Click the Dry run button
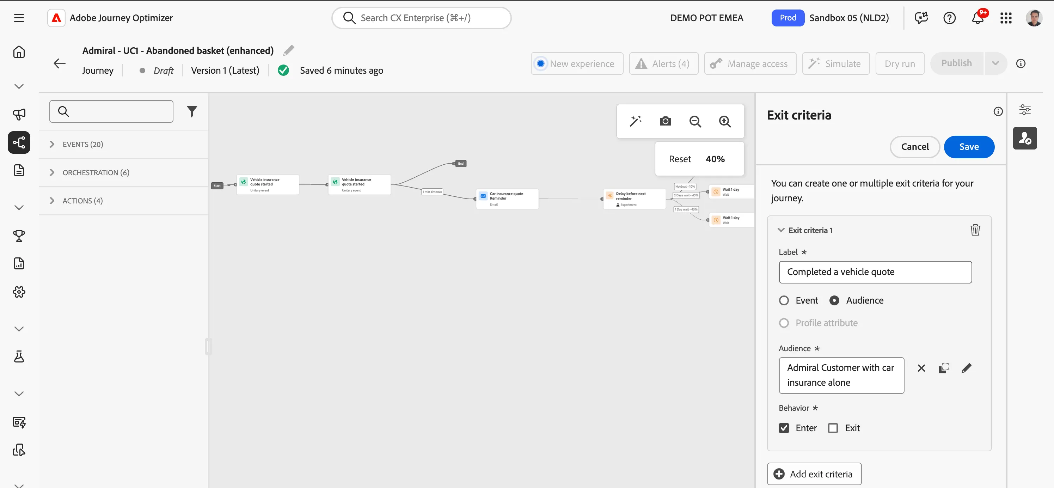The height and width of the screenshot is (488, 1054). (x=899, y=63)
